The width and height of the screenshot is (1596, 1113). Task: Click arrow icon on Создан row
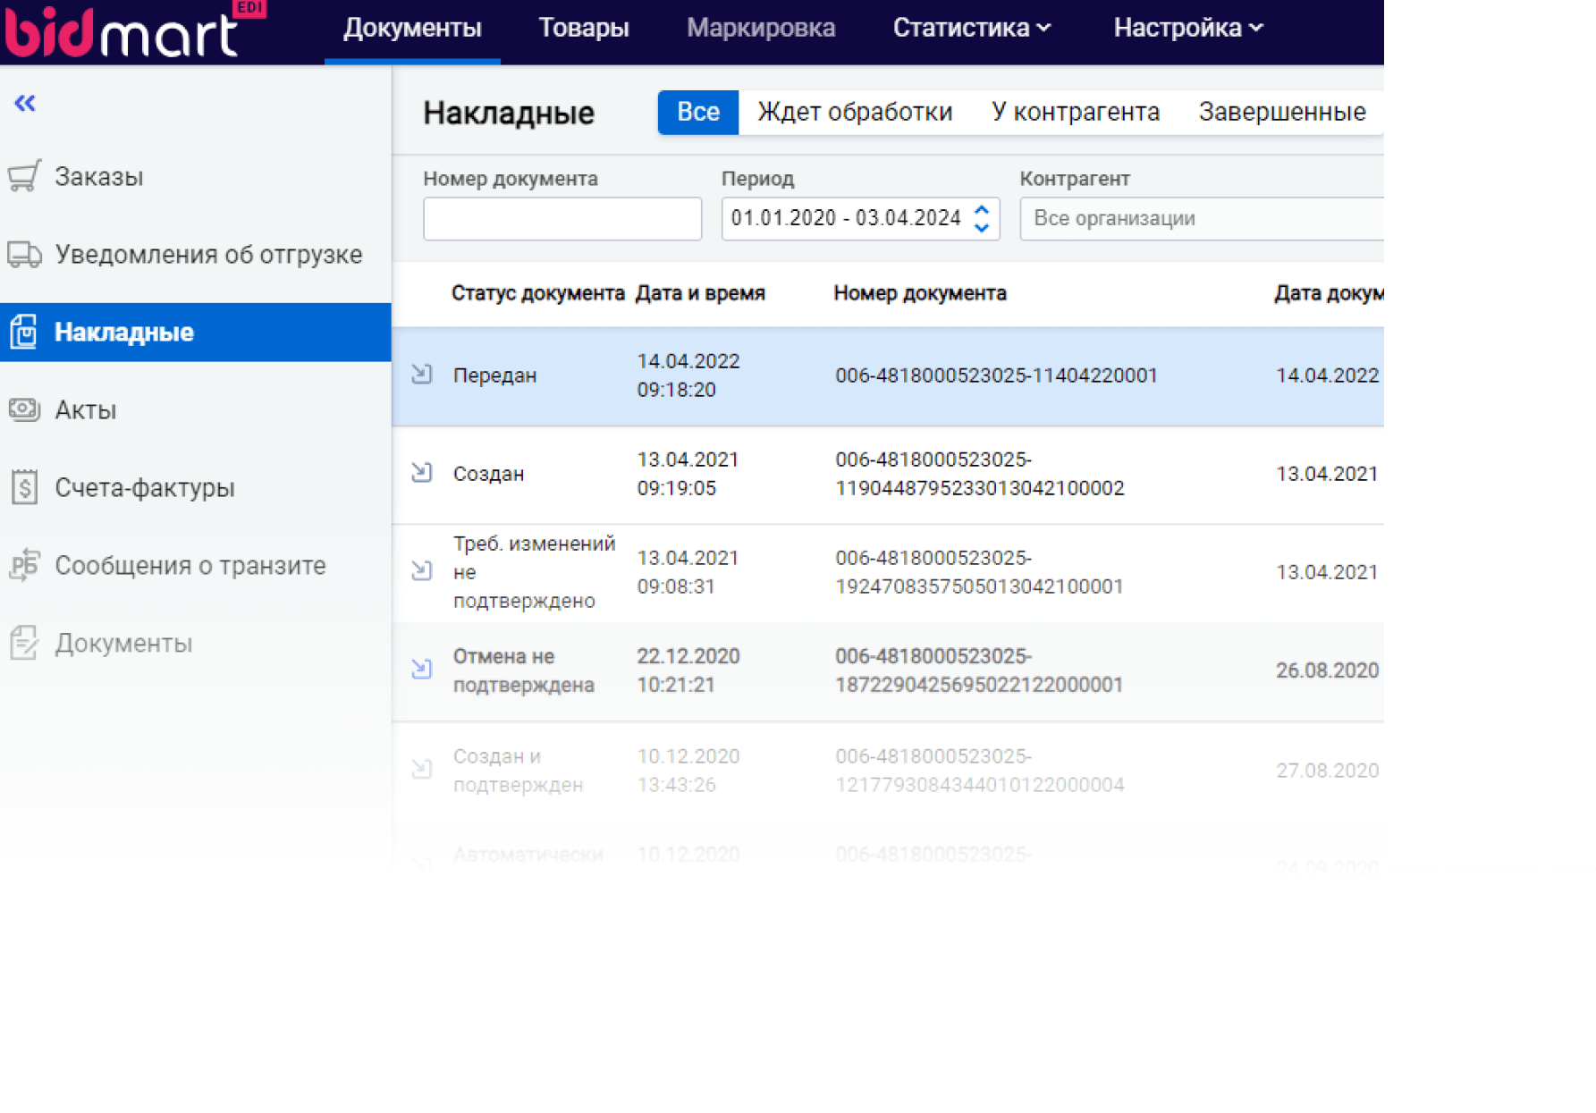[x=422, y=473]
